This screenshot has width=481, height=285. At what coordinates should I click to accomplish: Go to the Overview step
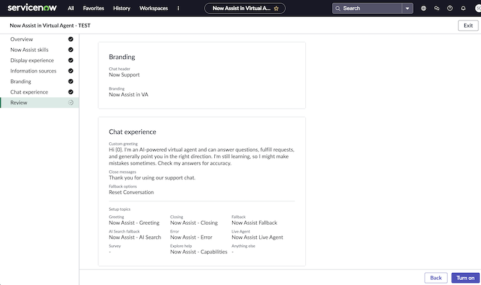click(40, 39)
